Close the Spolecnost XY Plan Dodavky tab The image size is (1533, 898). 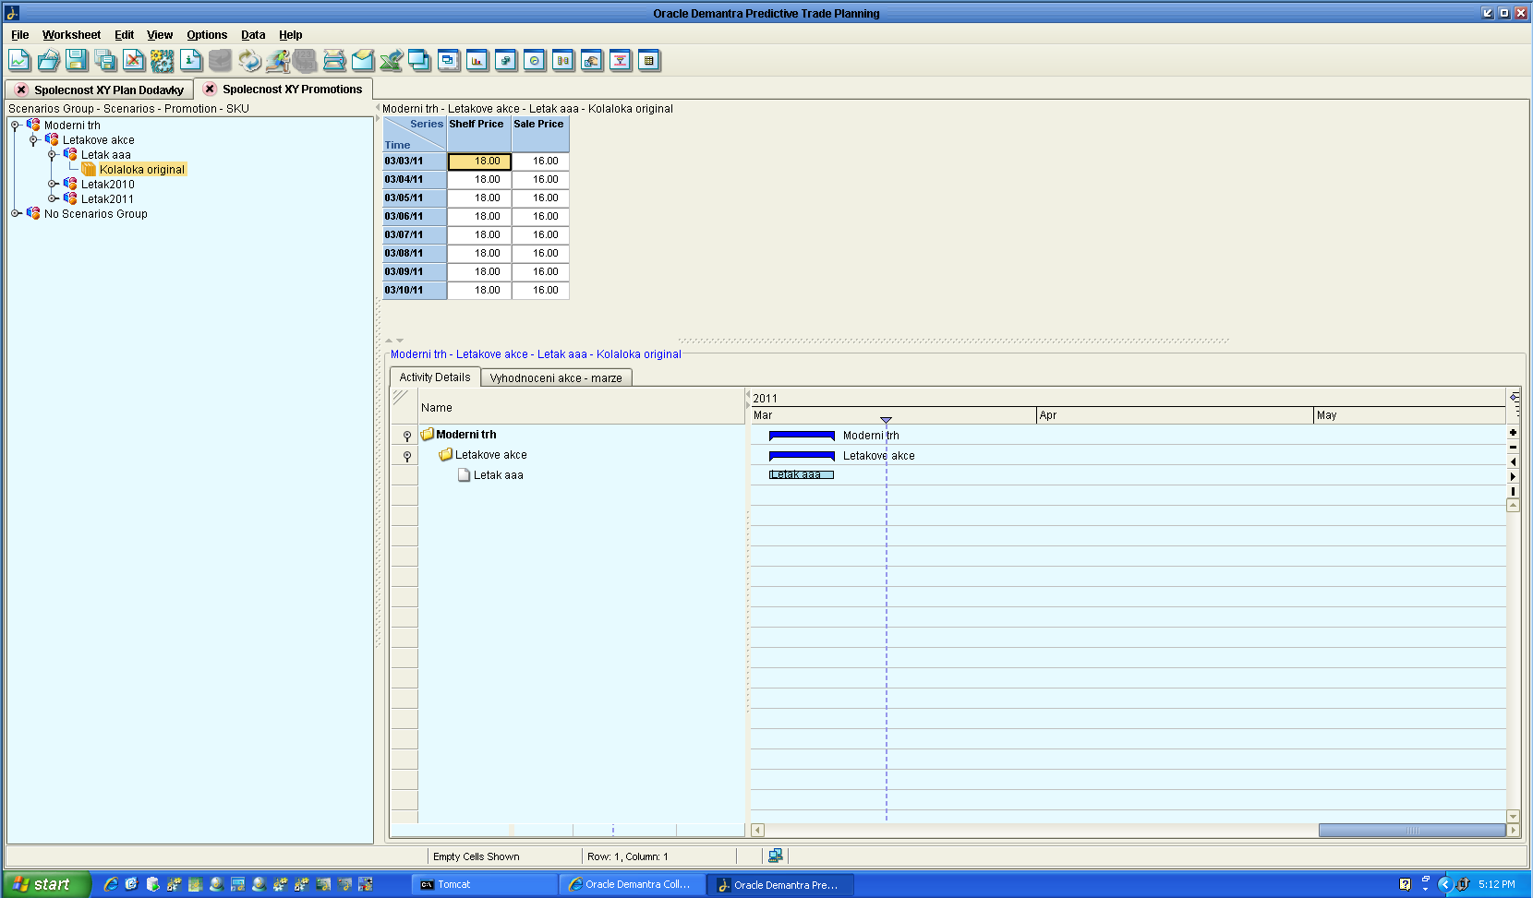point(21,90)
